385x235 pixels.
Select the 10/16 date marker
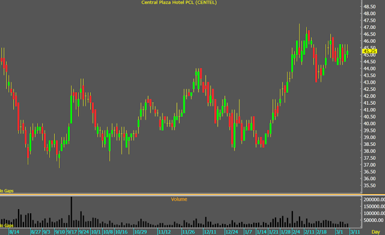click(x=122, y=232)
